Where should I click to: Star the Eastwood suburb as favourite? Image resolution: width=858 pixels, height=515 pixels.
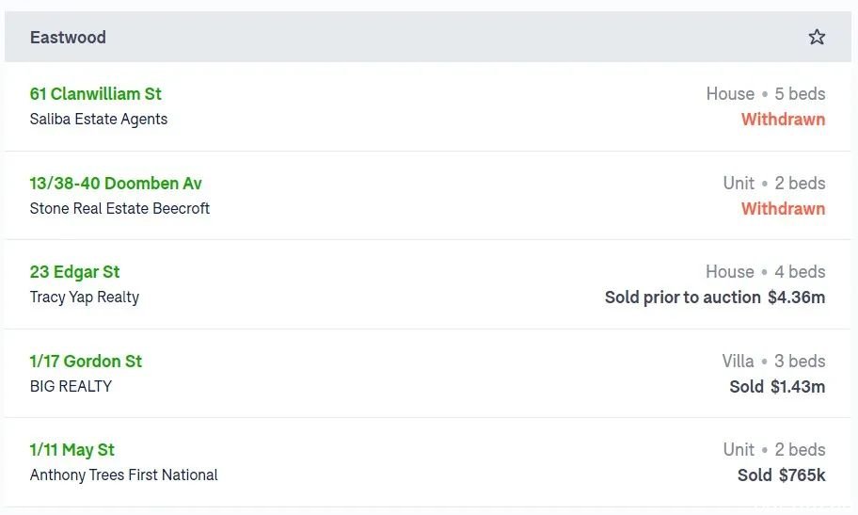pos(817,37)
